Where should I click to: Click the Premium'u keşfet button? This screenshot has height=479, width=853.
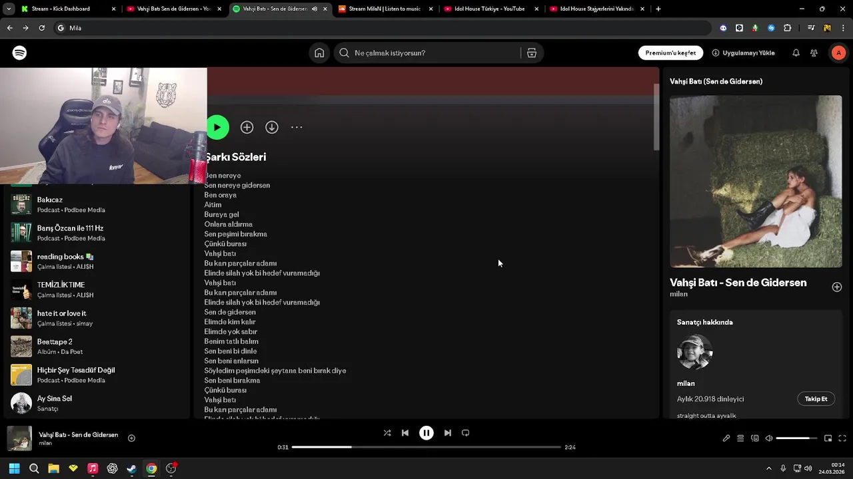[670, 53]
